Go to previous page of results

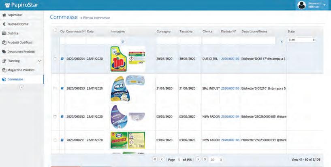click(x=162, y=159)
